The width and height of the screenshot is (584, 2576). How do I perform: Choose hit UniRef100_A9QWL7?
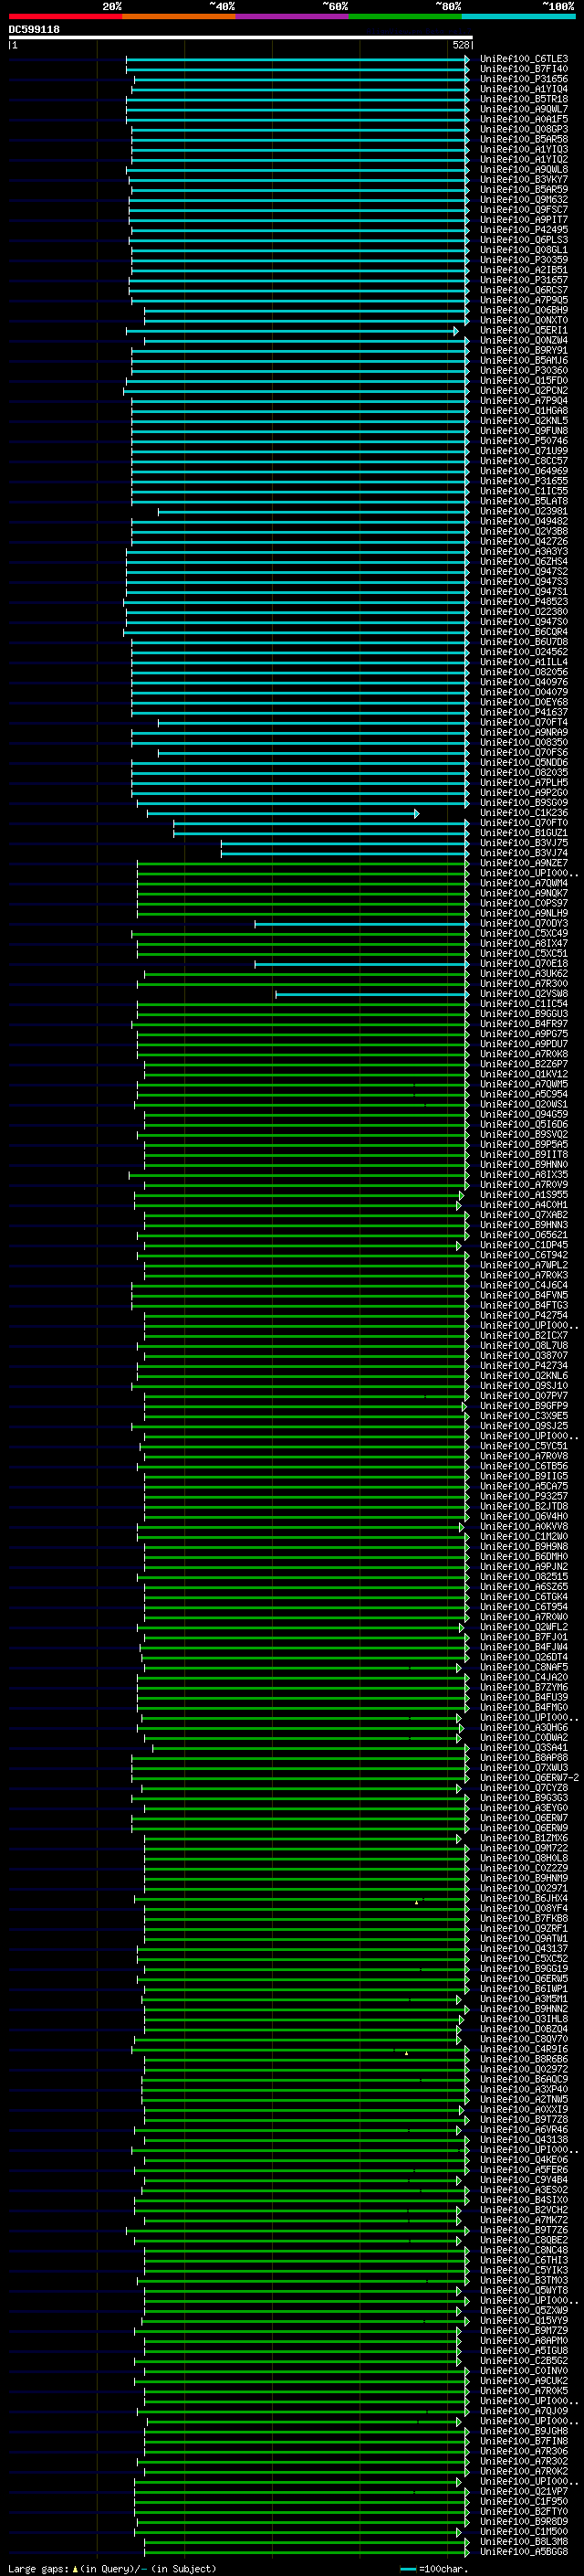pos(523,109)
